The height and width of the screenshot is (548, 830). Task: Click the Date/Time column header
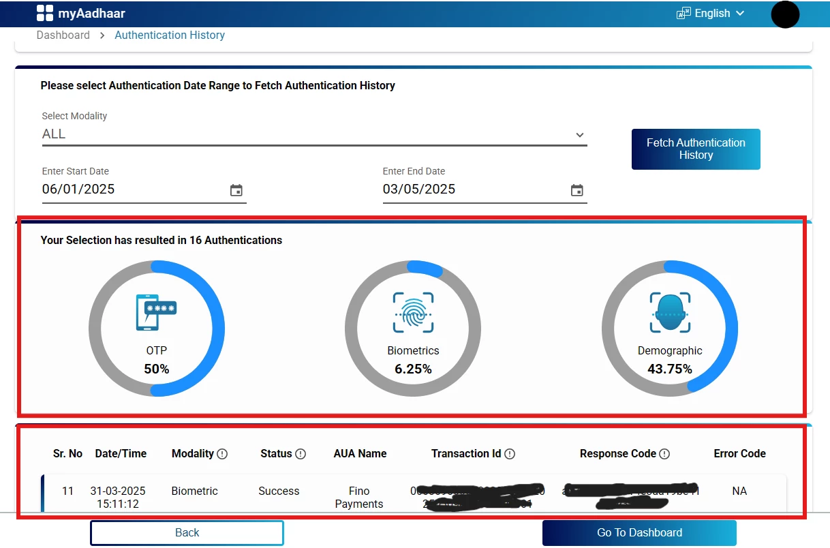pos(121,453)
